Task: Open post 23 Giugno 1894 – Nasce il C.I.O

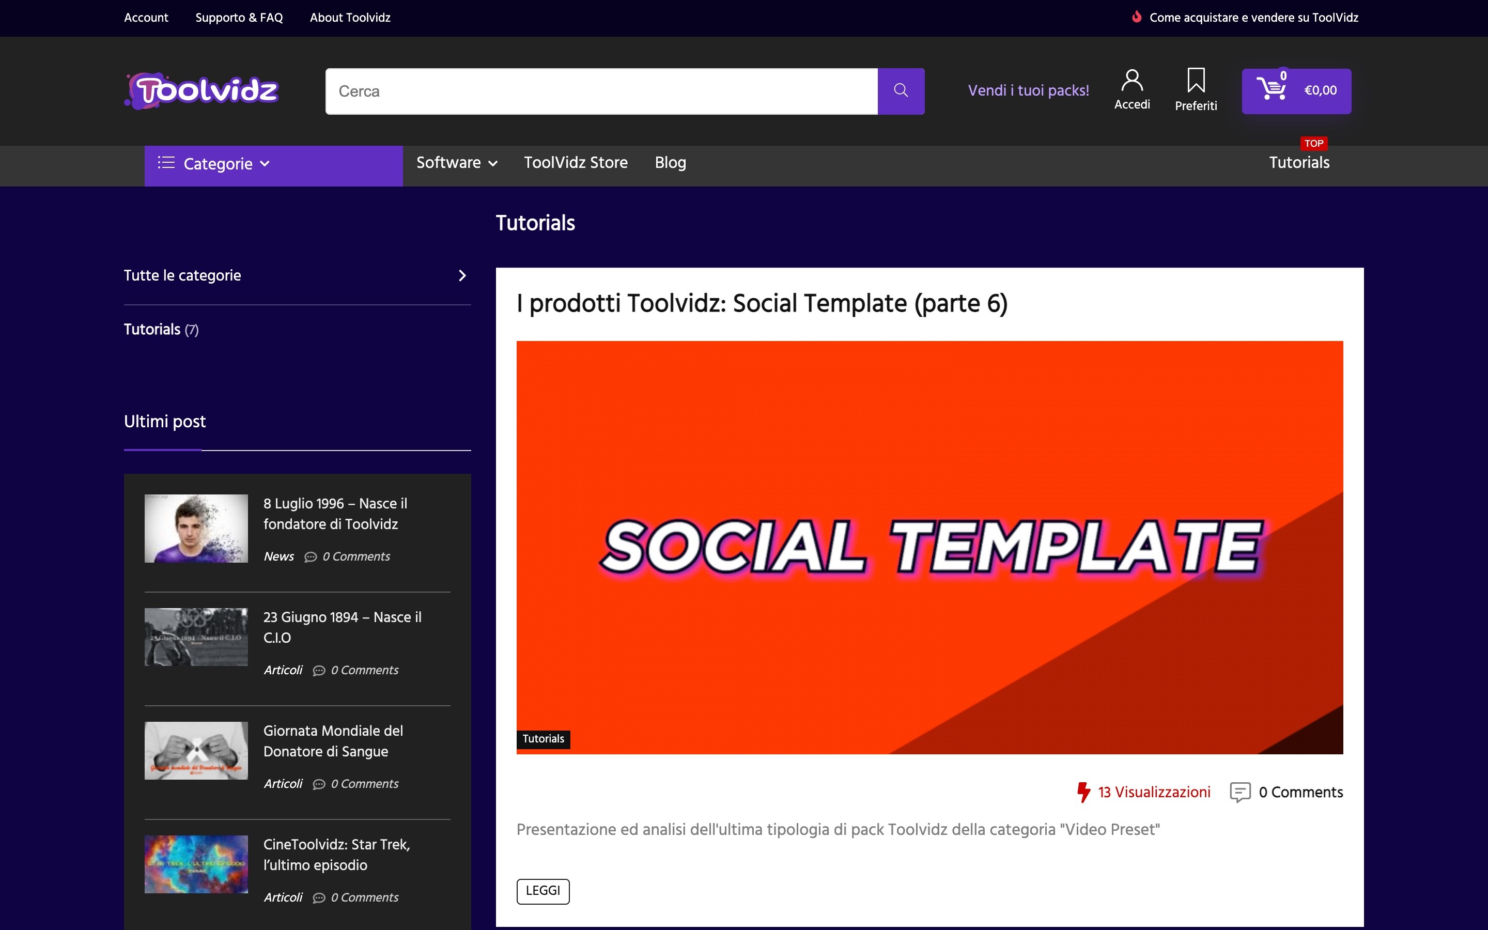Action: click(343, 627)
